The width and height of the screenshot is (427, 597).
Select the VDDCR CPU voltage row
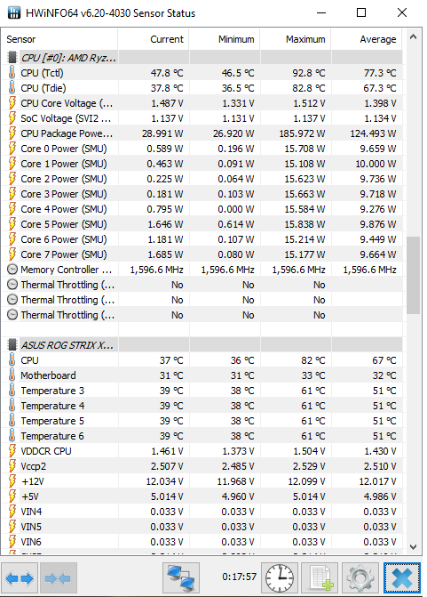pyautogui.click(x=204, y=451)
